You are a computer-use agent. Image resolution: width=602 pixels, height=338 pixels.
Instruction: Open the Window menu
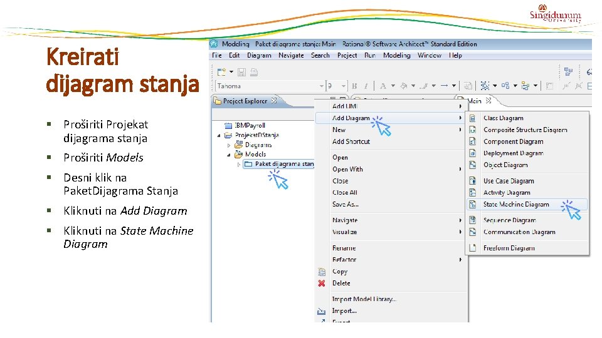click(429, 55)
